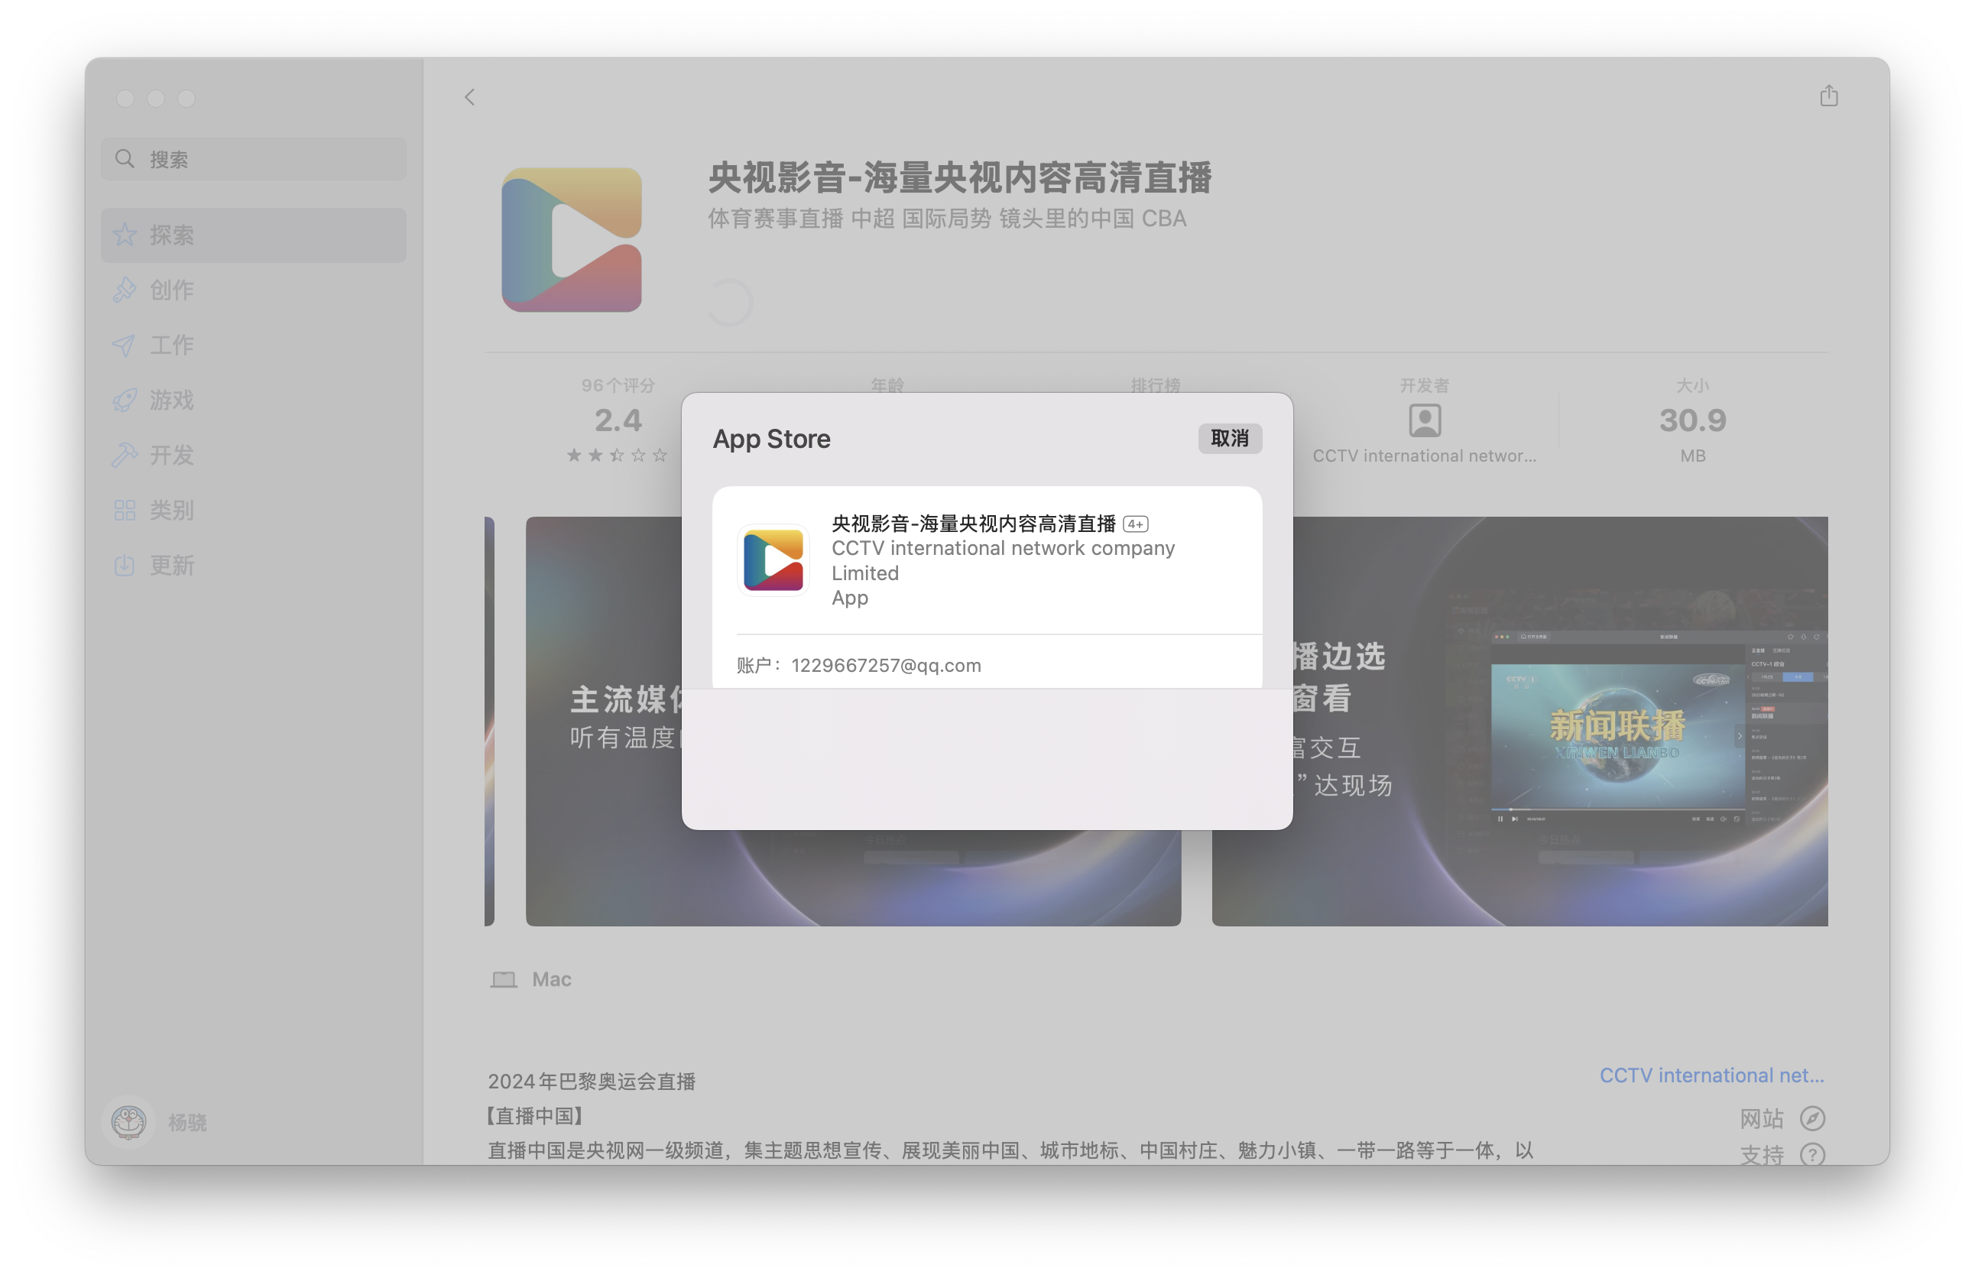
Task: Click the share icon at top right
Action: [x=1828, y=96]
